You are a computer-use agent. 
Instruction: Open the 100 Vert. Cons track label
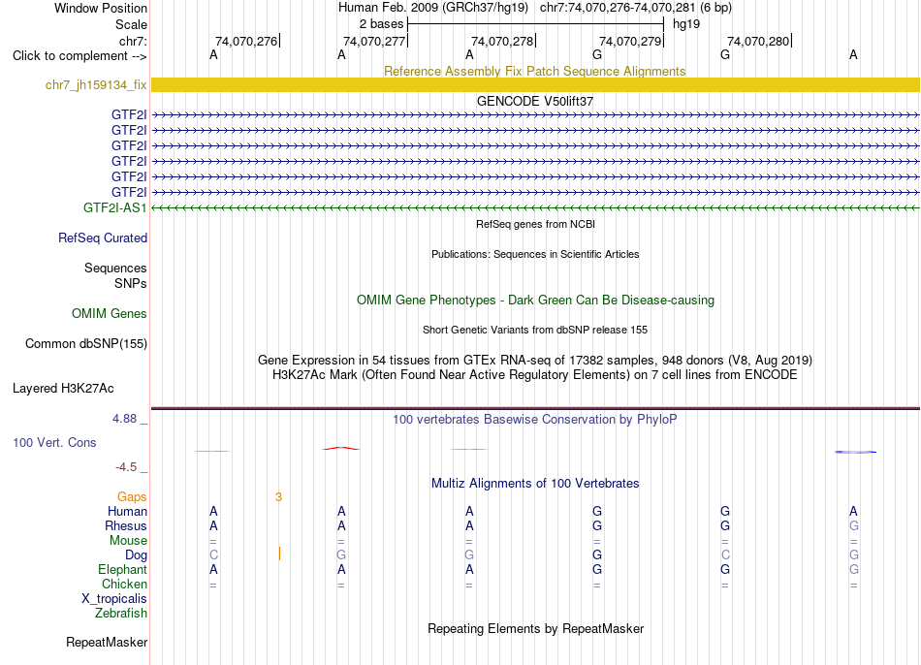[54, 442]
